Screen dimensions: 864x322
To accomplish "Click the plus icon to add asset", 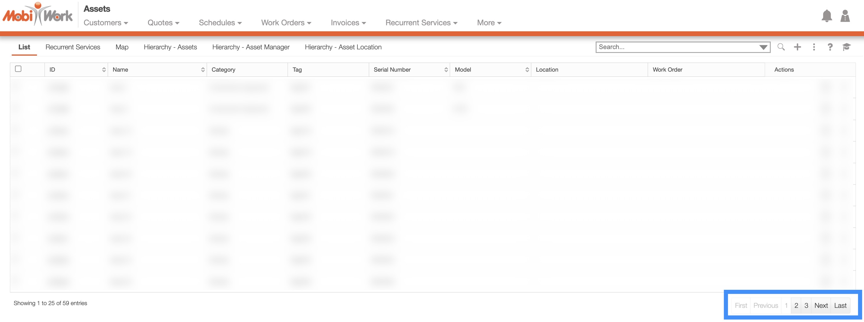I will pos(797,47).
